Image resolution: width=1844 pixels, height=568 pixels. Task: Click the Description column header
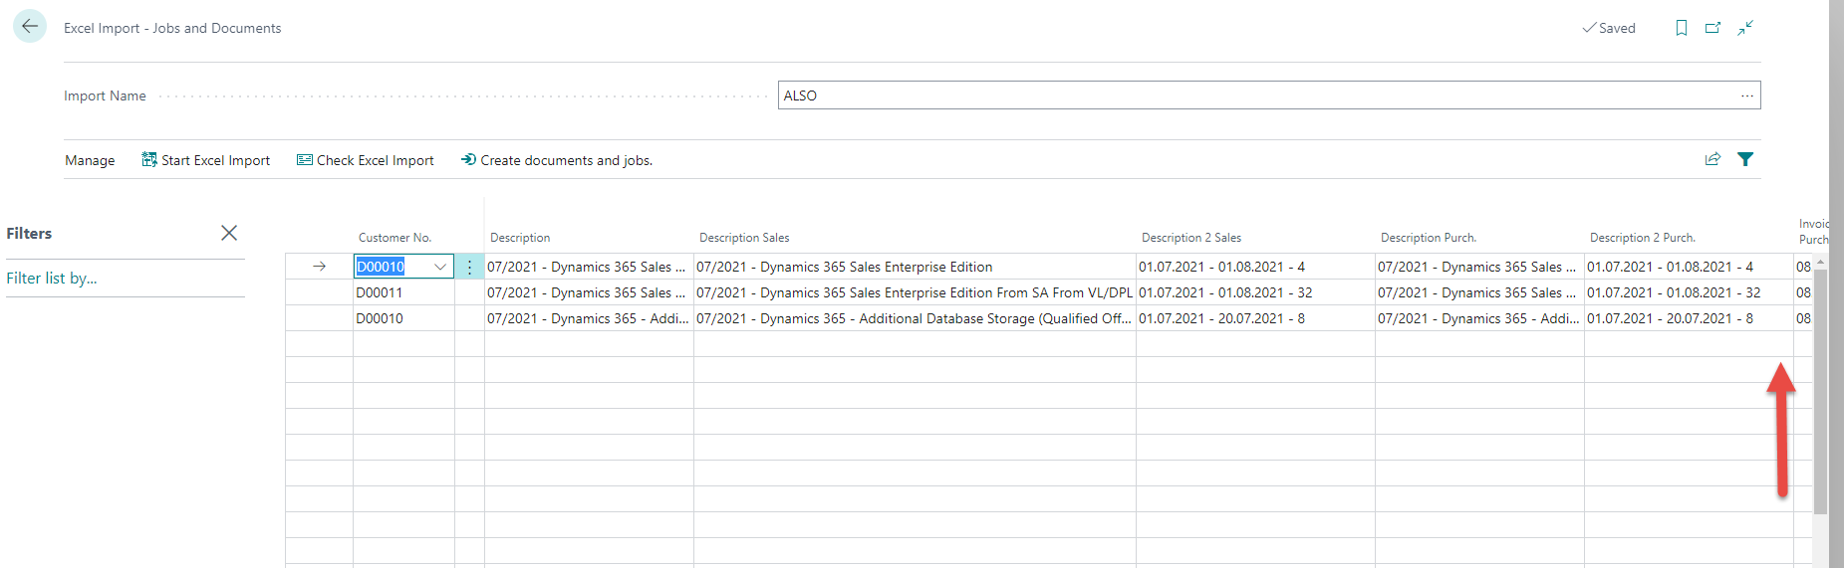coord(520,238)
